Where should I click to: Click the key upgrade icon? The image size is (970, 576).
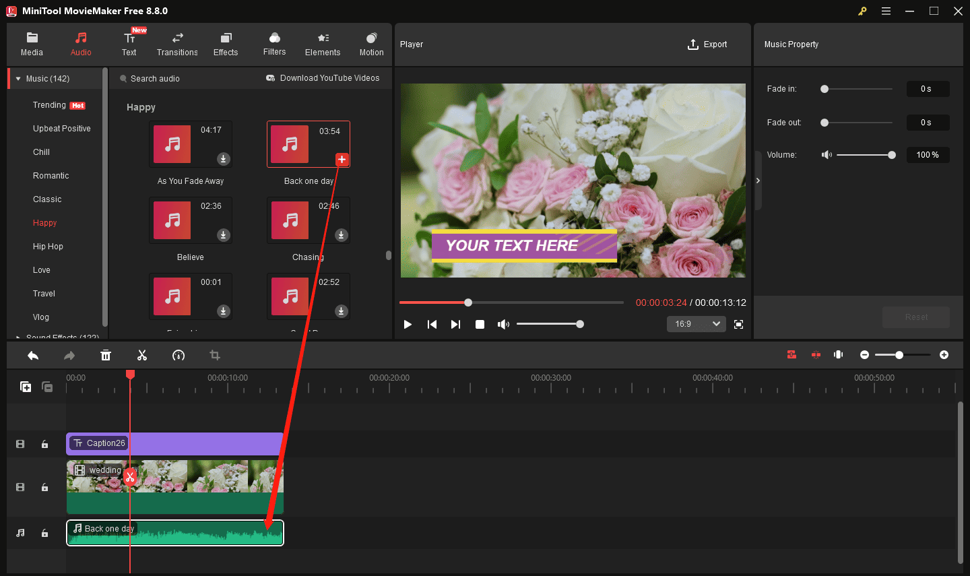[x=862, y=11]
